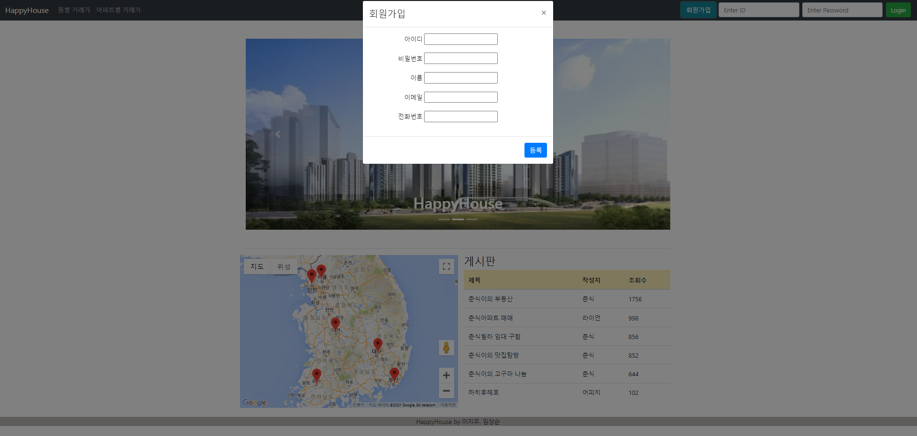The image size is (917, 436).
Task: Switch map to 지도 view
Action: click(257, 266)
